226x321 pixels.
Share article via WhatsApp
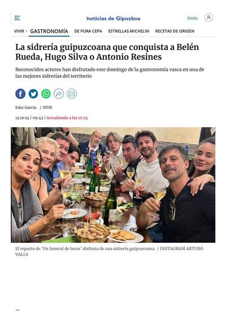pyautogui.click(x=46, y=94)
